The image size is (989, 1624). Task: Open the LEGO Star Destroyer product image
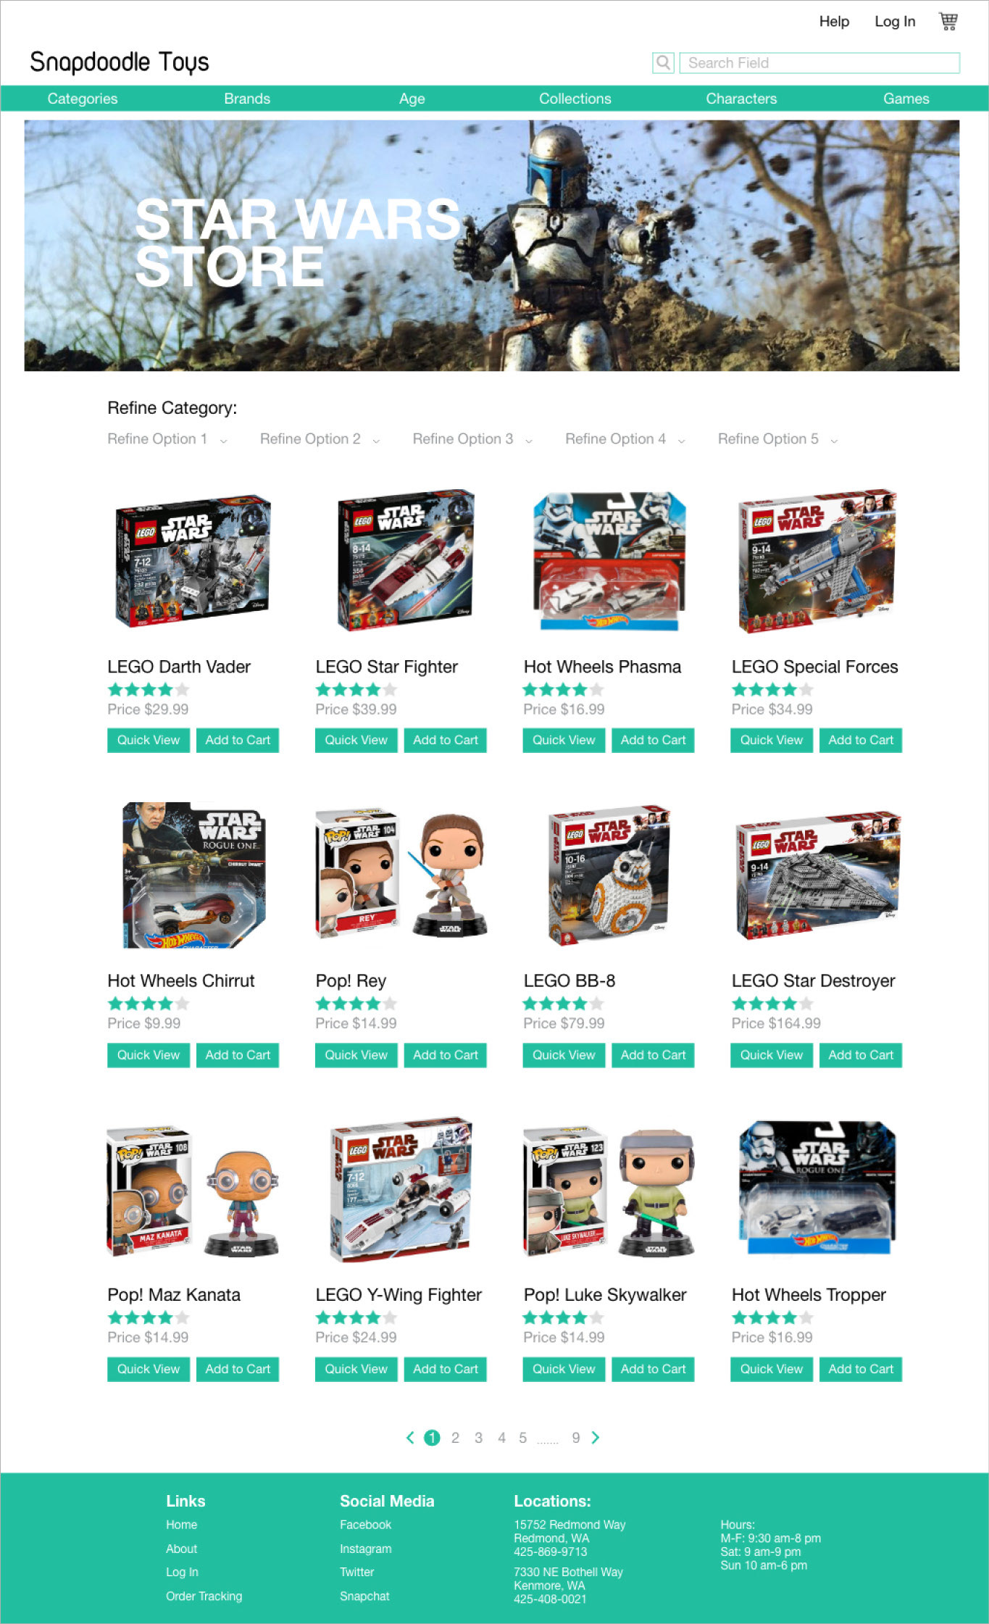[817, 875]
